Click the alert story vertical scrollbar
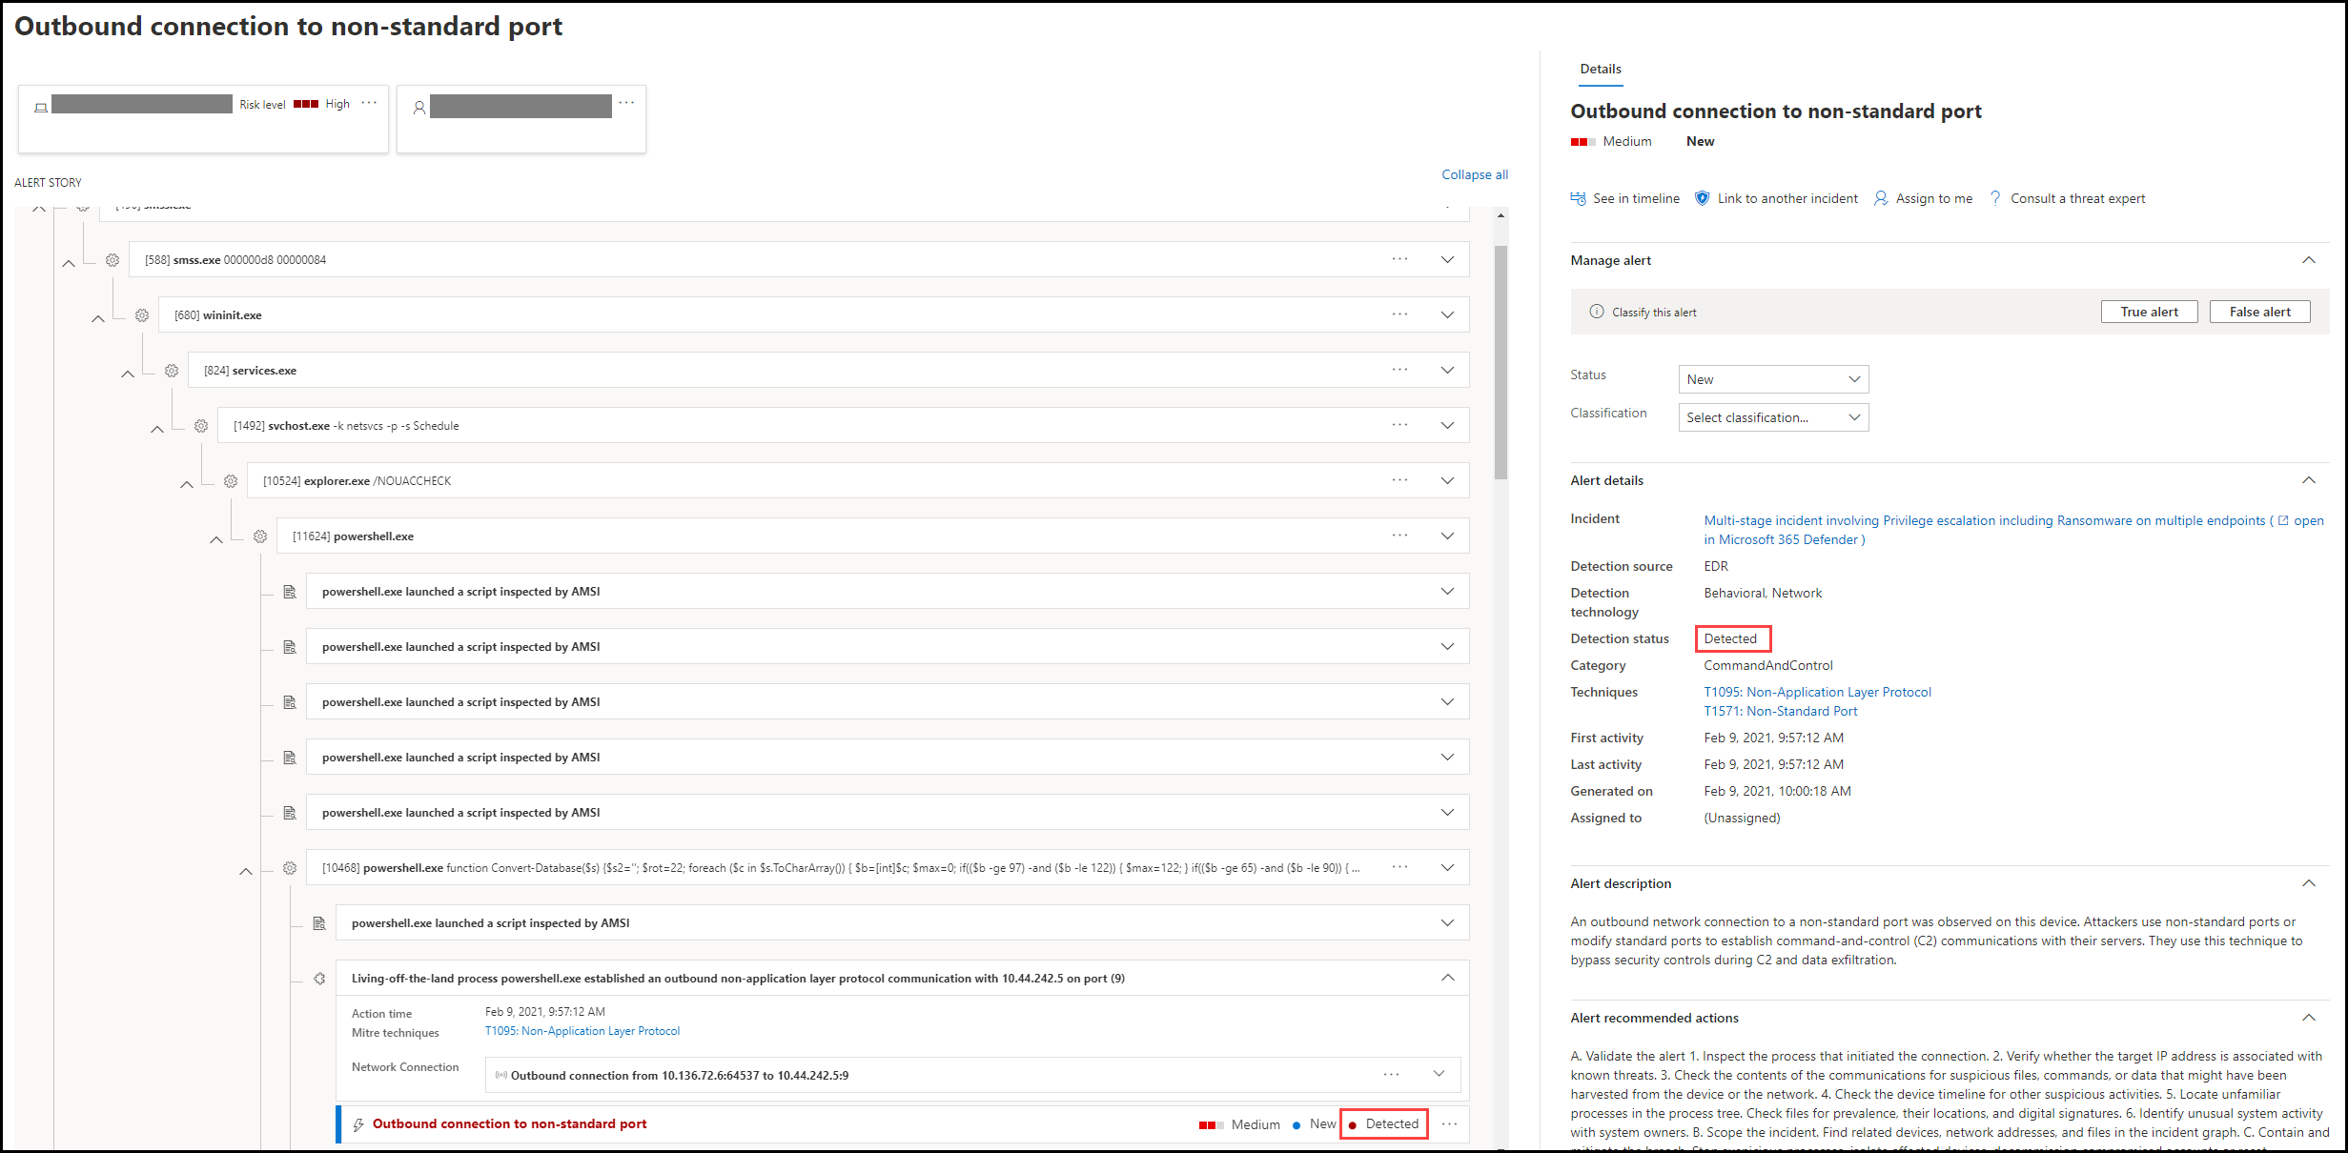Screen dimensions: 2348x1153 pyautogui.click(x=1501, y=362)
